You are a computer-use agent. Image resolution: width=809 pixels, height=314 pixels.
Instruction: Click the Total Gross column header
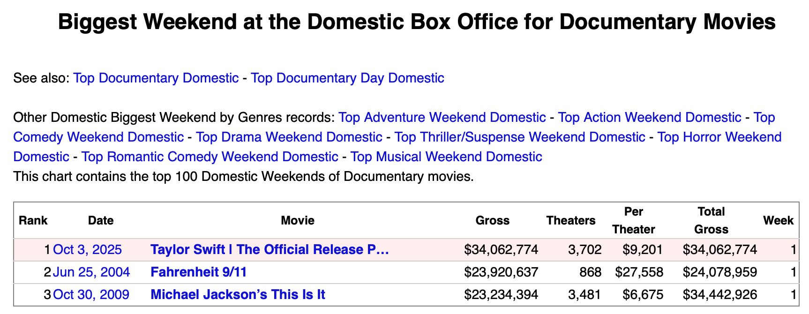pos(711,221)
